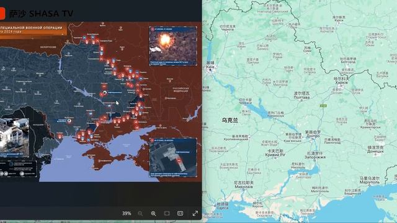Viewport: 397px width, 223px height.
Task: Click the SHASA TV orange logo
Action: pos(2,14)
